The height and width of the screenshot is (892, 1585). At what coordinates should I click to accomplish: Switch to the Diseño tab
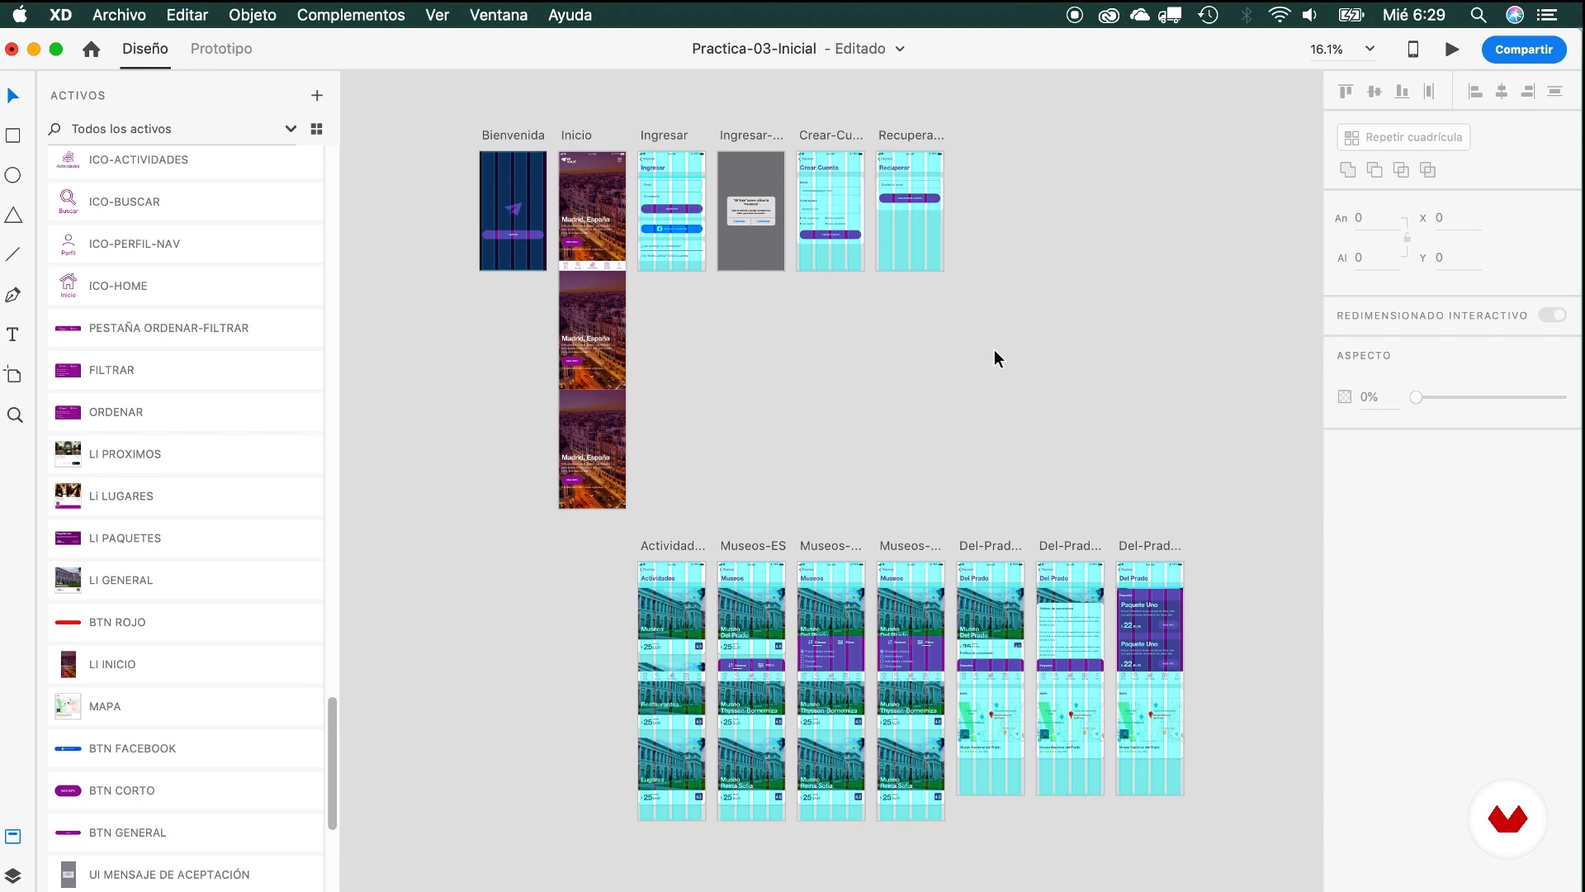(145, 49)
